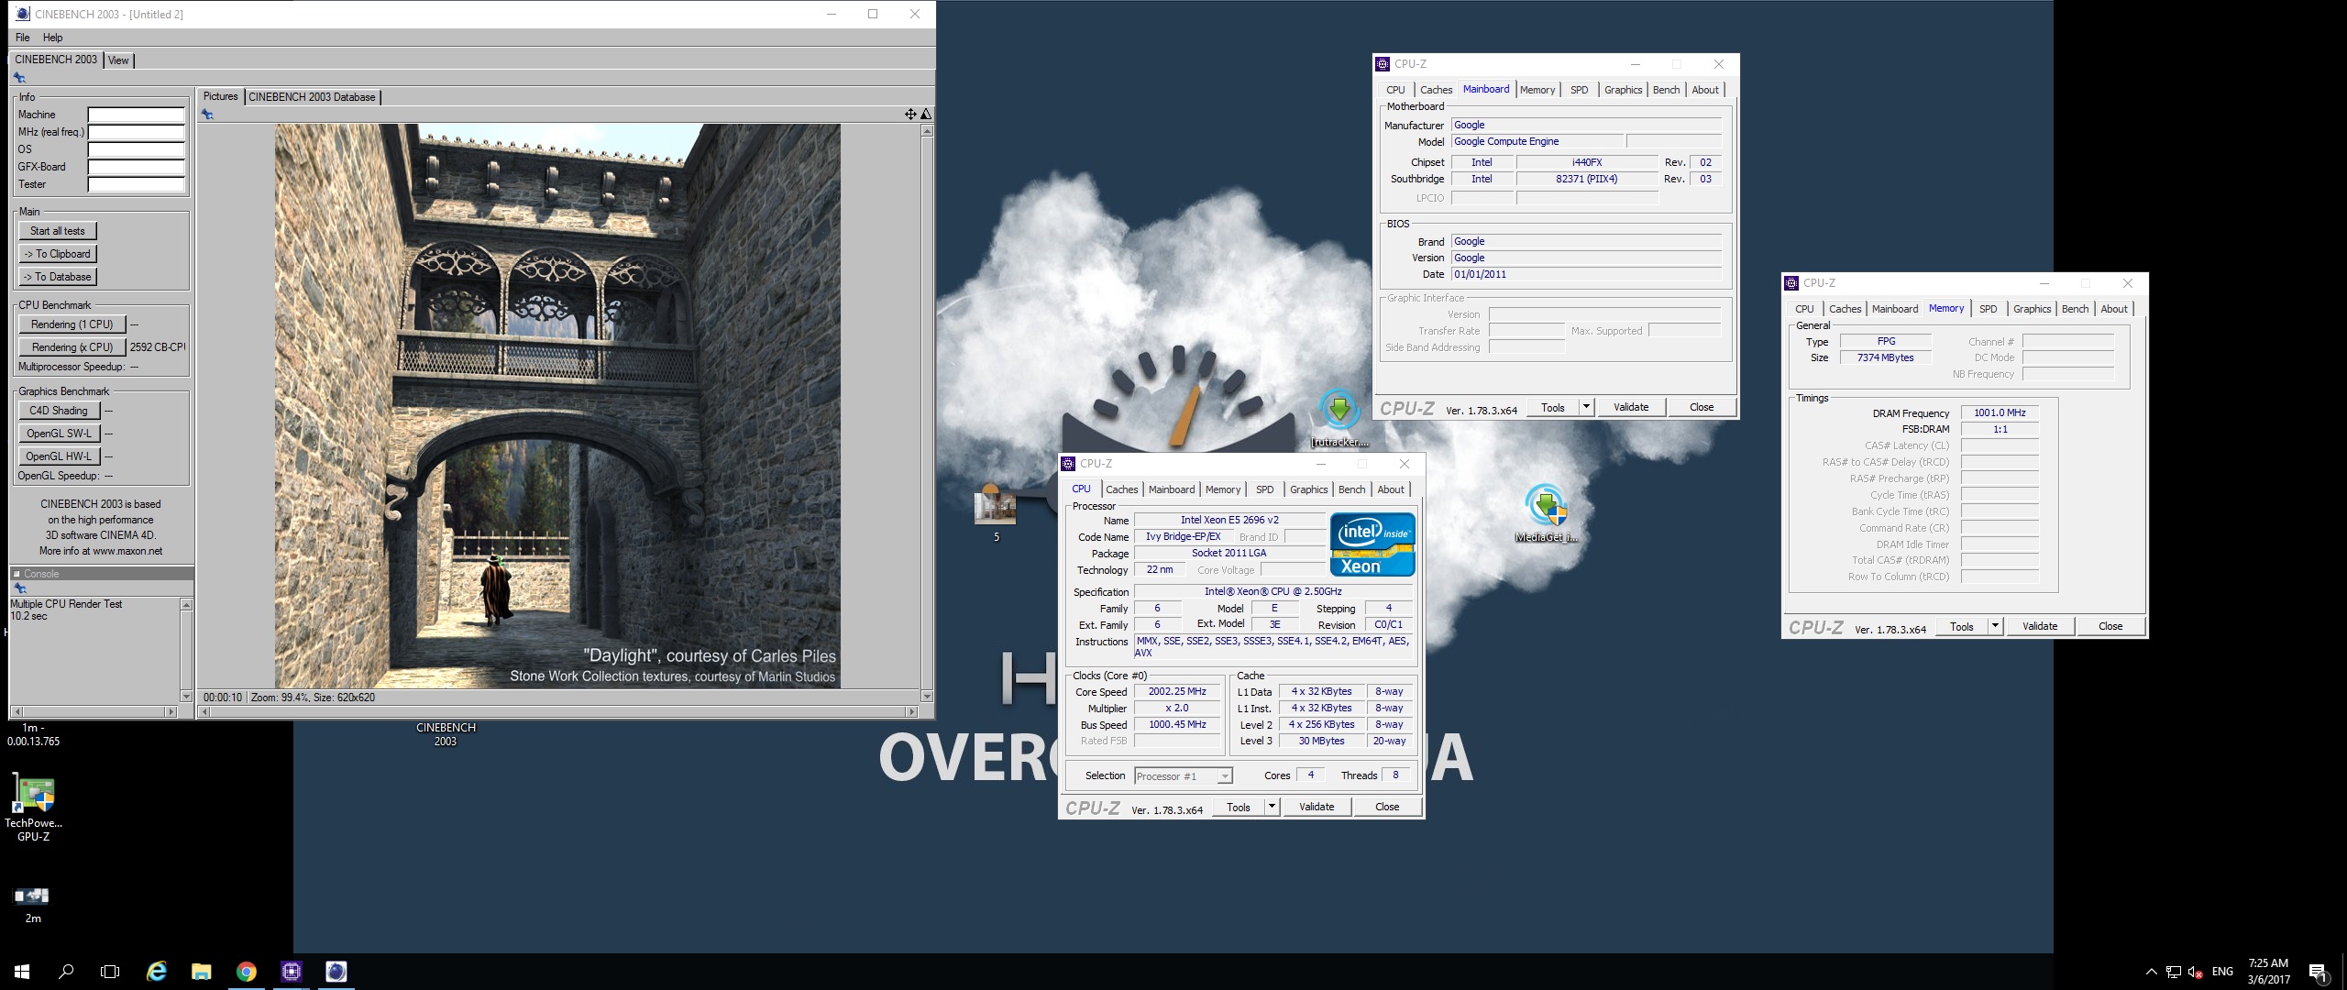This screenshot has width=2347, height=990.
Task: Select the MediaGet installer desktop icon
Action: [1547, 513]
